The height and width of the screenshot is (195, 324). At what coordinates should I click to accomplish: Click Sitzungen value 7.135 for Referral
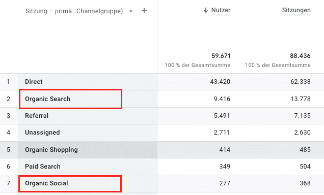pyautogui.click(x=302, y=116)
